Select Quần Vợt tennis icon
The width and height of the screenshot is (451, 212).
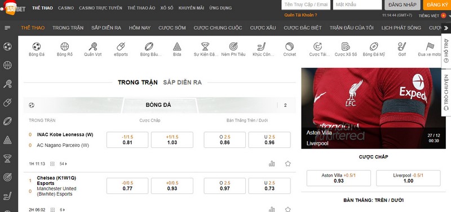[92, 47]
